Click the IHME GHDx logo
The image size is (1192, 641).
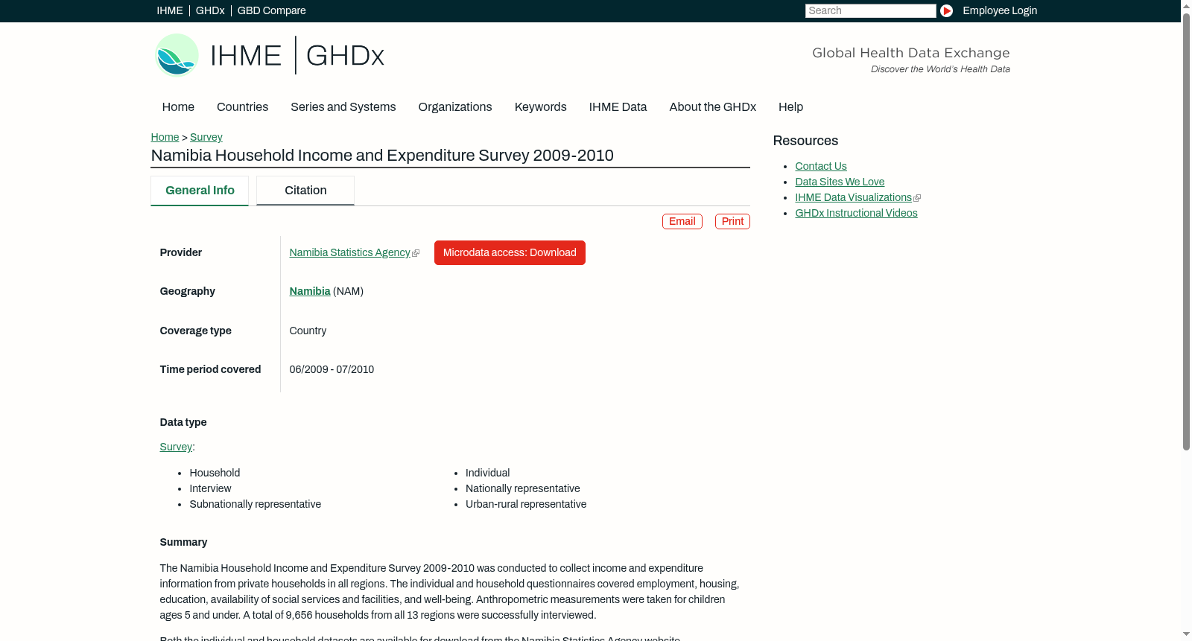point(270,55)
